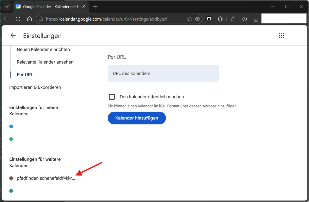The image size is (309, 202).
Task: Click the 'URL des Kalenders' input field
Action: coord(163,73)
